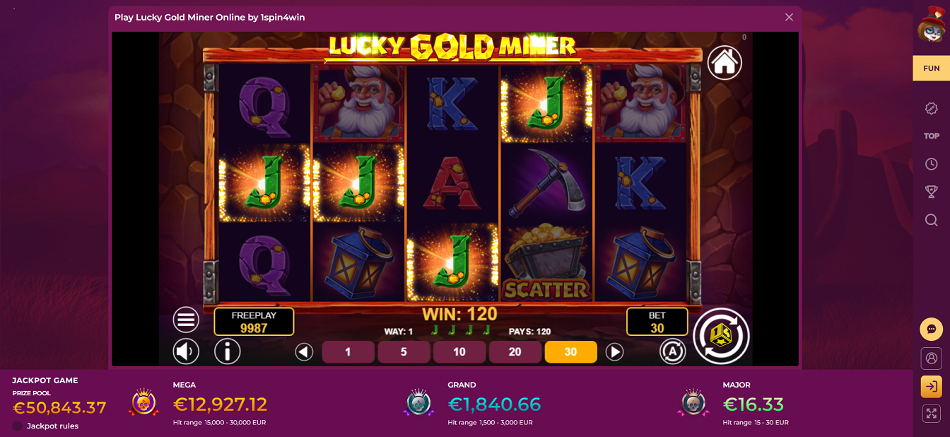Image resolution: width=950 pixels, height=437 pixels.
Task: Show next bet values arrow
Action: (614, 351)
